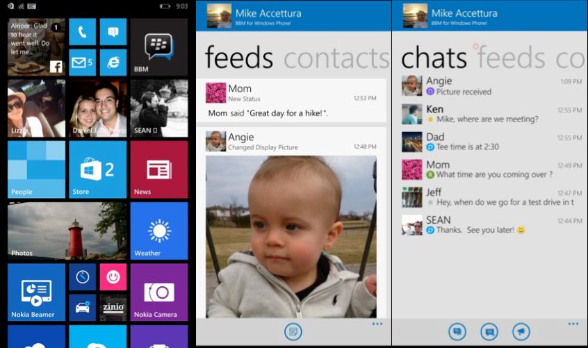Switch to feeds tab in chats screen

[x=511, y=58]
